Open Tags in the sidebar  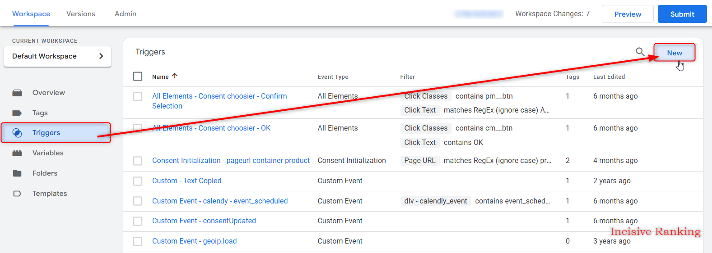pyautogui.click(x=40, y=113)
